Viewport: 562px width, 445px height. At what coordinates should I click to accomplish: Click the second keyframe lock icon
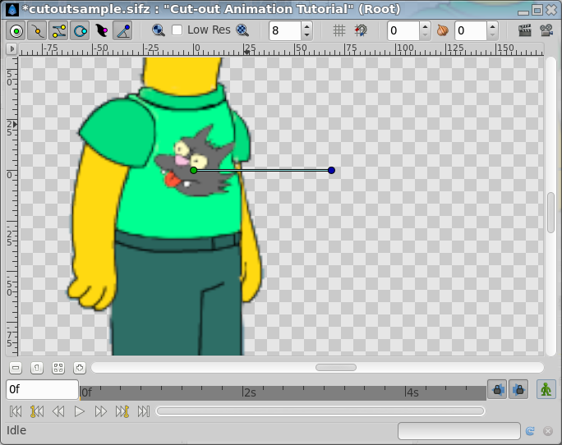(518, 389)
